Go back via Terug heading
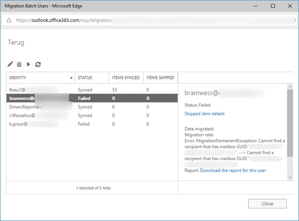This screenshot has height=221, width=299. point(16,43)
